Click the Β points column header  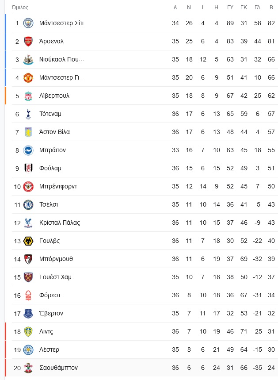pos(271,8)
